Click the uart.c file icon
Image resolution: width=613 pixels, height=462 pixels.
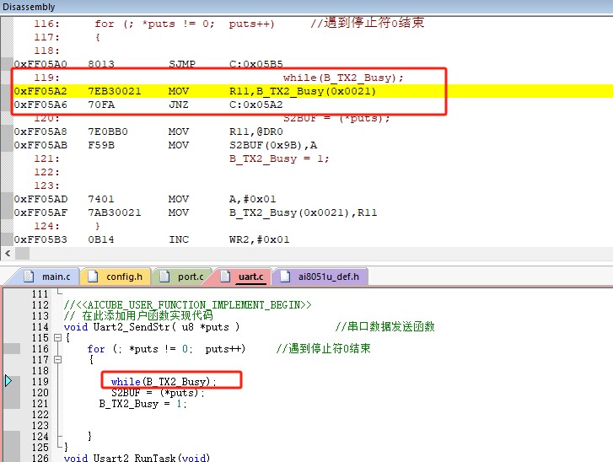click(225, 277)
